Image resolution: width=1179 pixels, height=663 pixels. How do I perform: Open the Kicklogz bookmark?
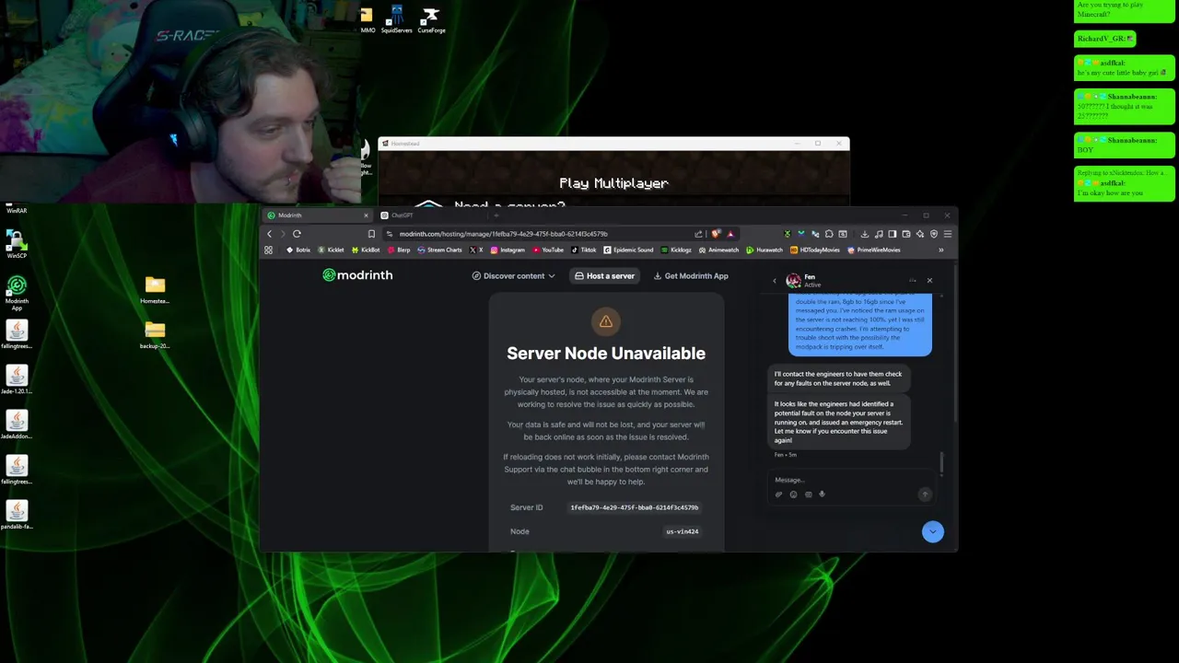point(676,250)
